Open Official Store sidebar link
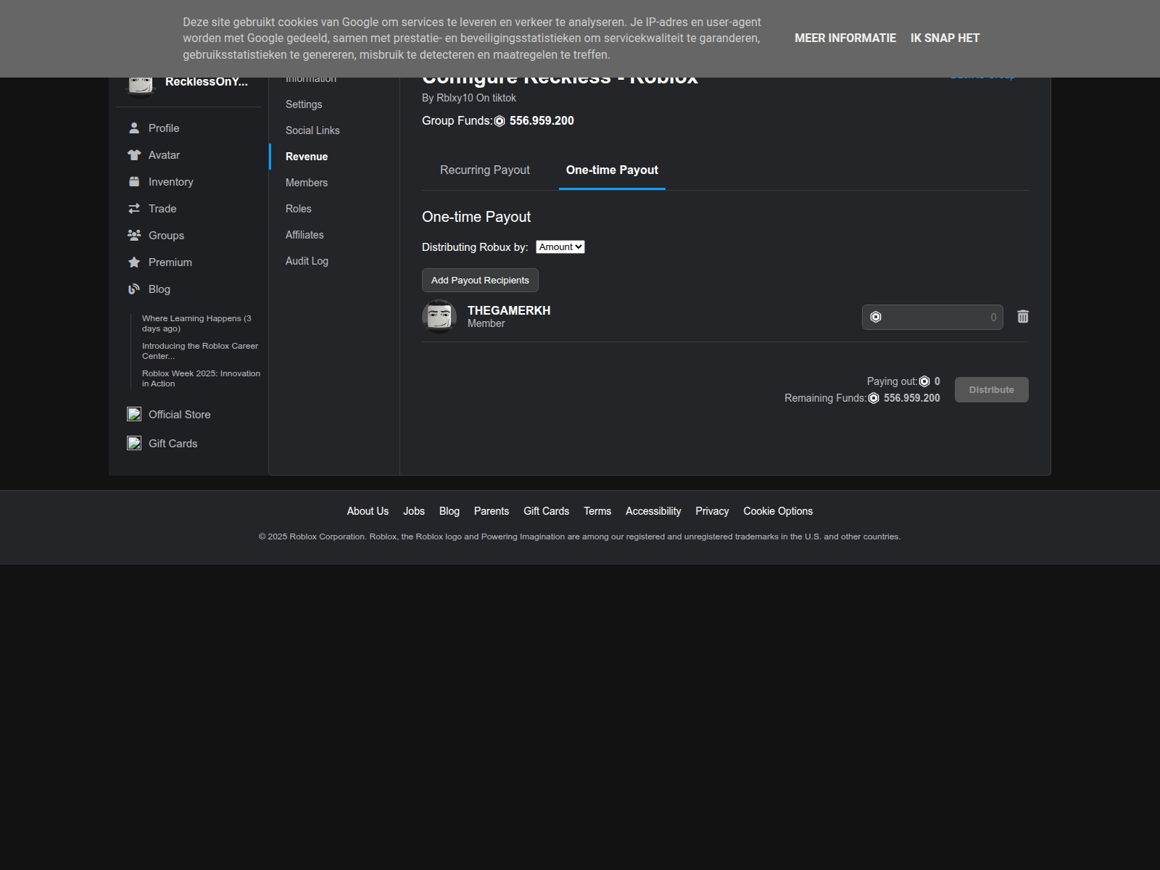The height and width of the screenshot is (870, 1160). point(179,415)
